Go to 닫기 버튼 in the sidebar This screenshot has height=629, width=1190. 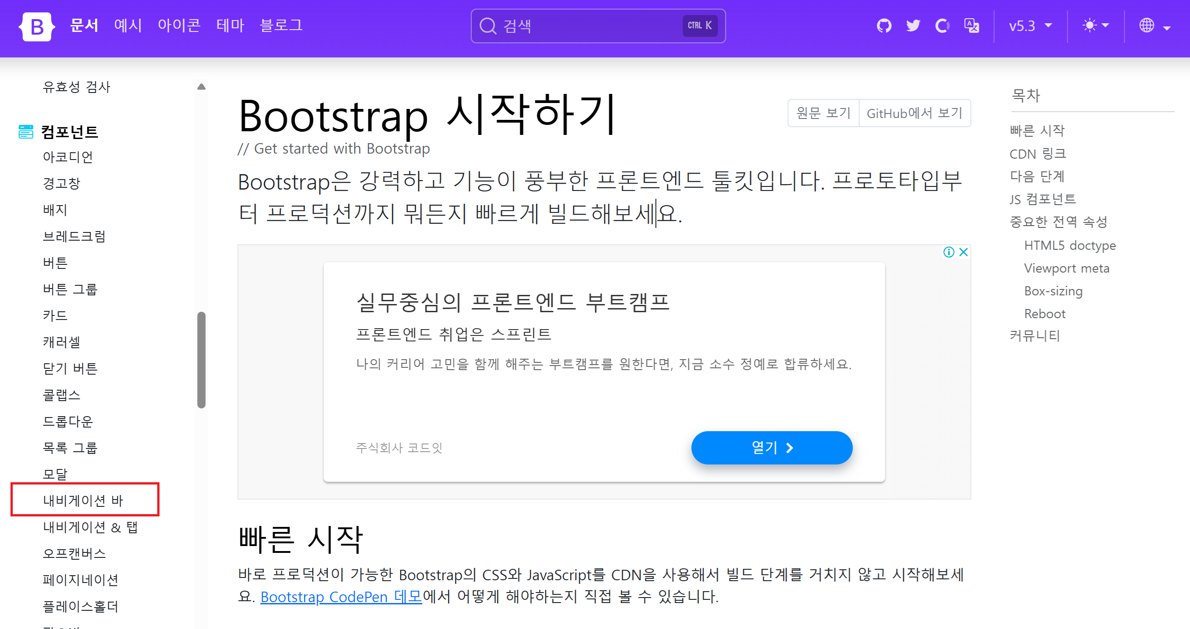70,369
